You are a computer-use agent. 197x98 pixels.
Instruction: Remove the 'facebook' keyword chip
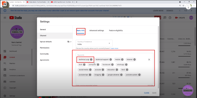pos(112,65)
